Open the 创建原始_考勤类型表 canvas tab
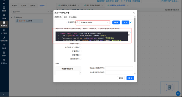Viewport: 182px width, 97px height. (118, 5)
